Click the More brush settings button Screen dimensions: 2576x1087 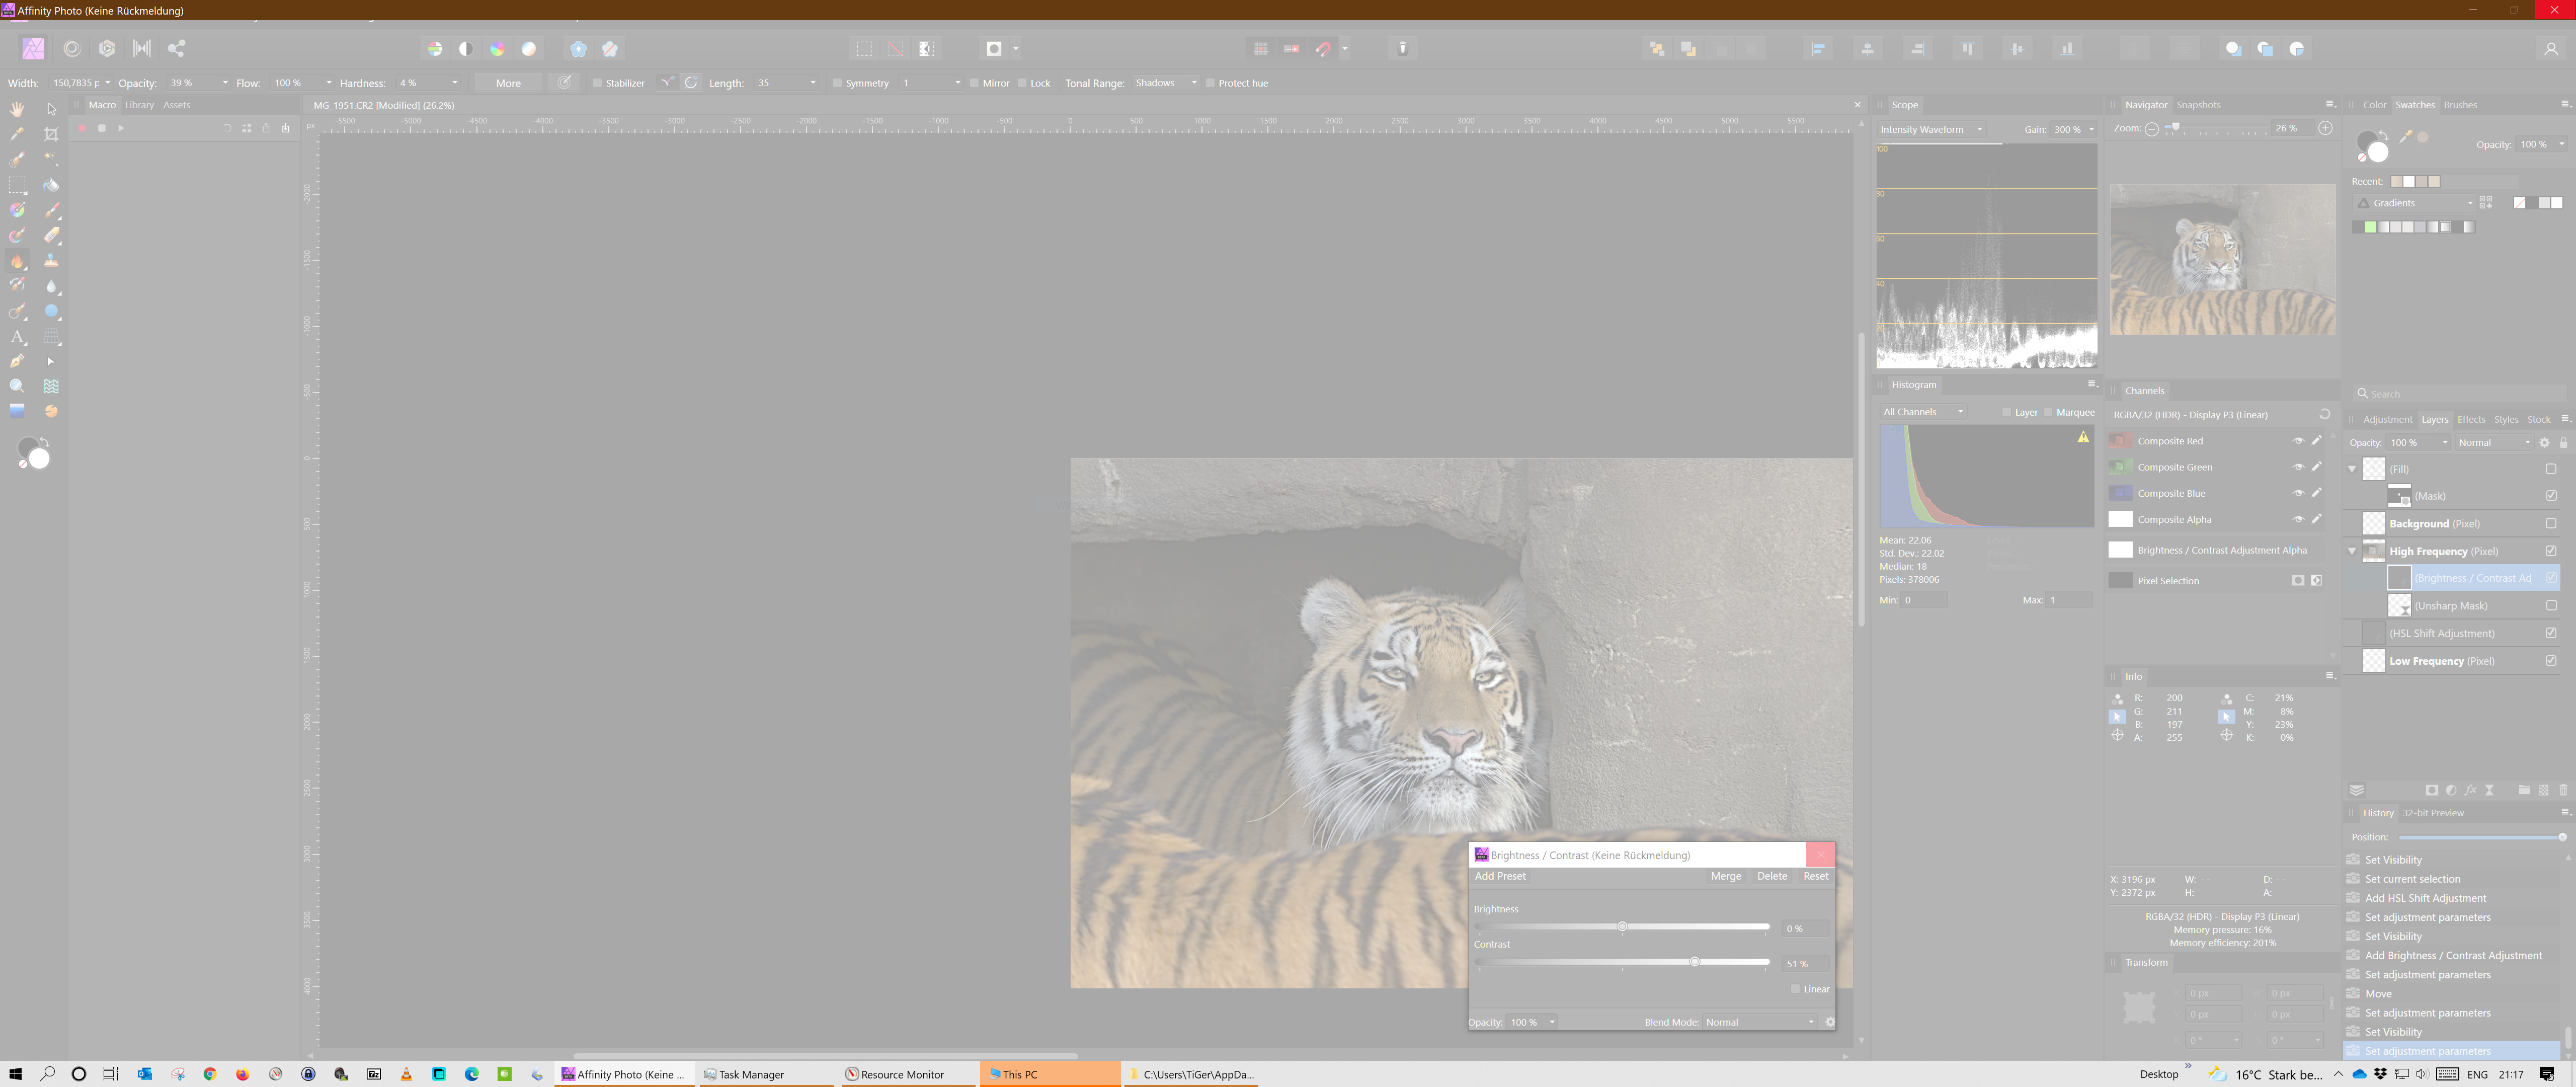(x=508, y=83)
